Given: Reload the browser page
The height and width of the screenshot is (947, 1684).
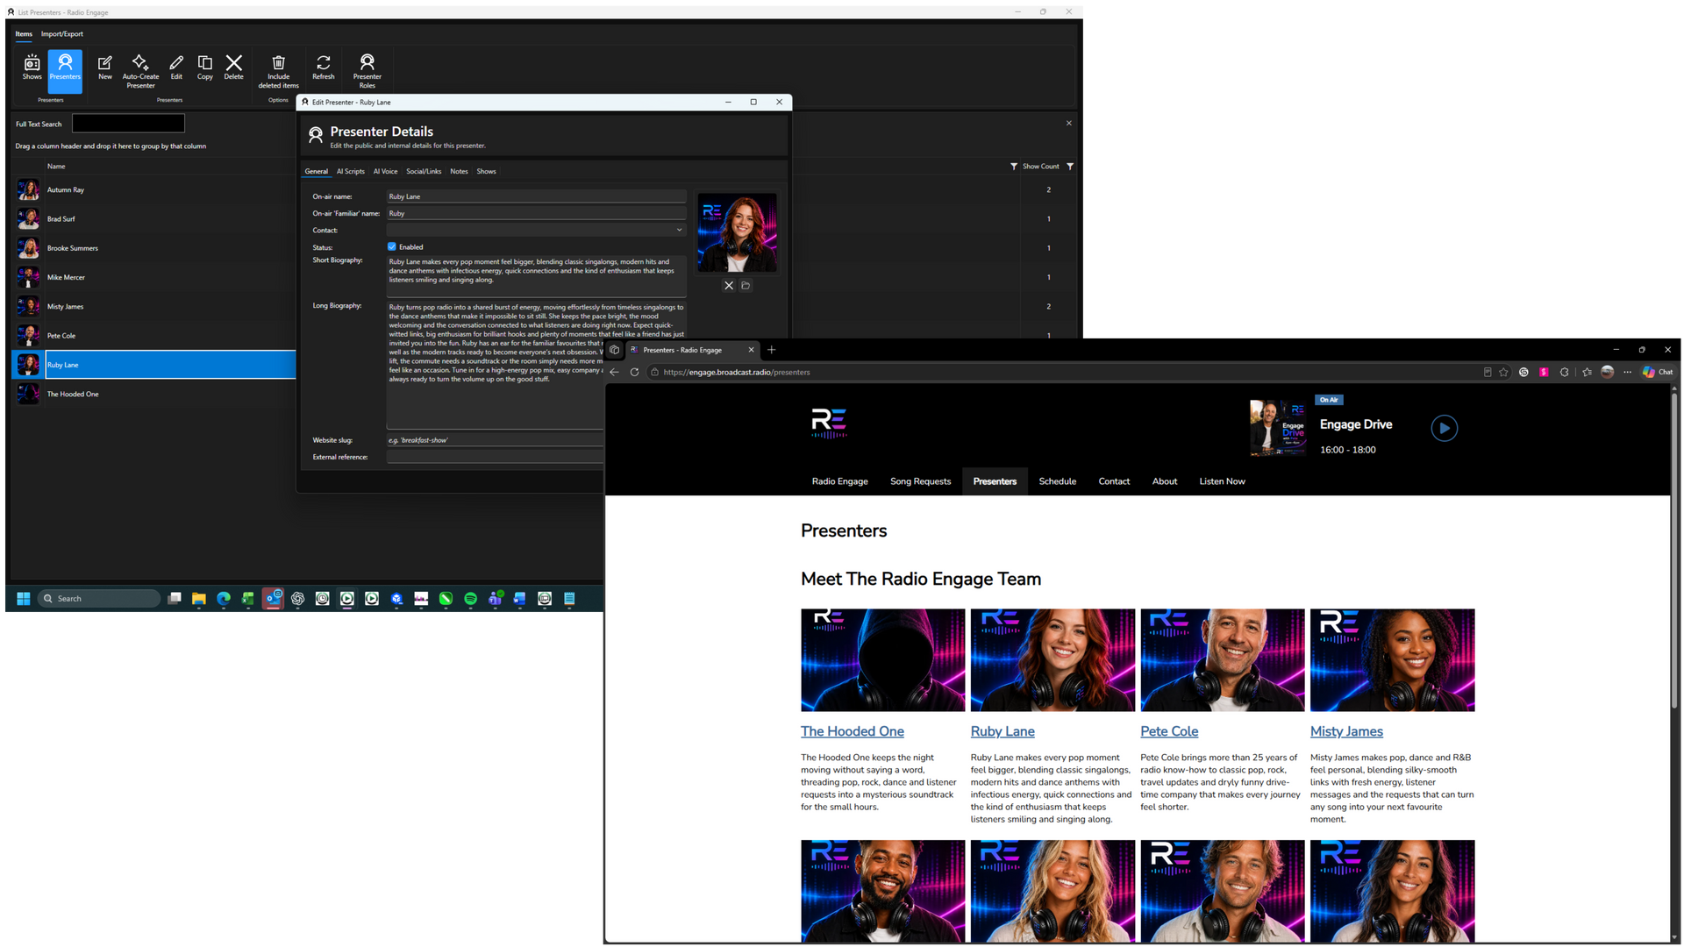Looking at the screenshot, I should (635, 373).
